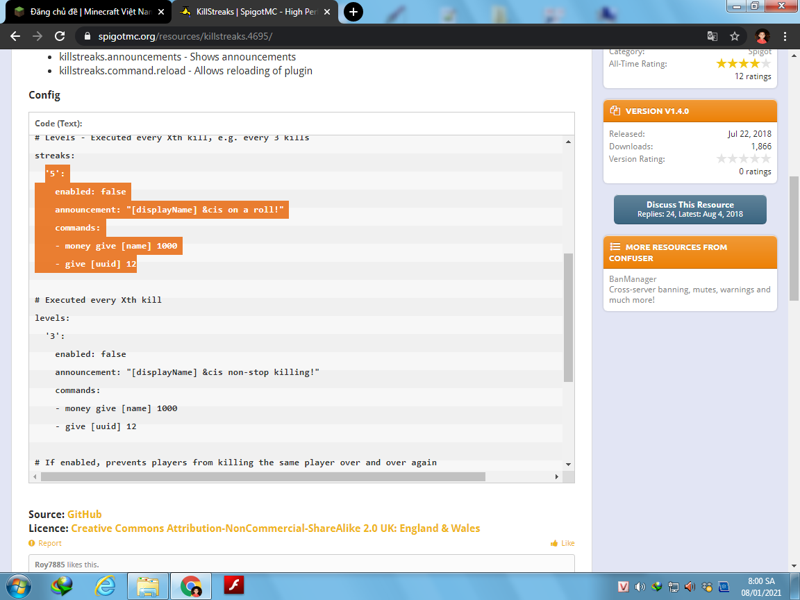
Task: Click the 12 ratings count
Action: [x=753, y=76]
